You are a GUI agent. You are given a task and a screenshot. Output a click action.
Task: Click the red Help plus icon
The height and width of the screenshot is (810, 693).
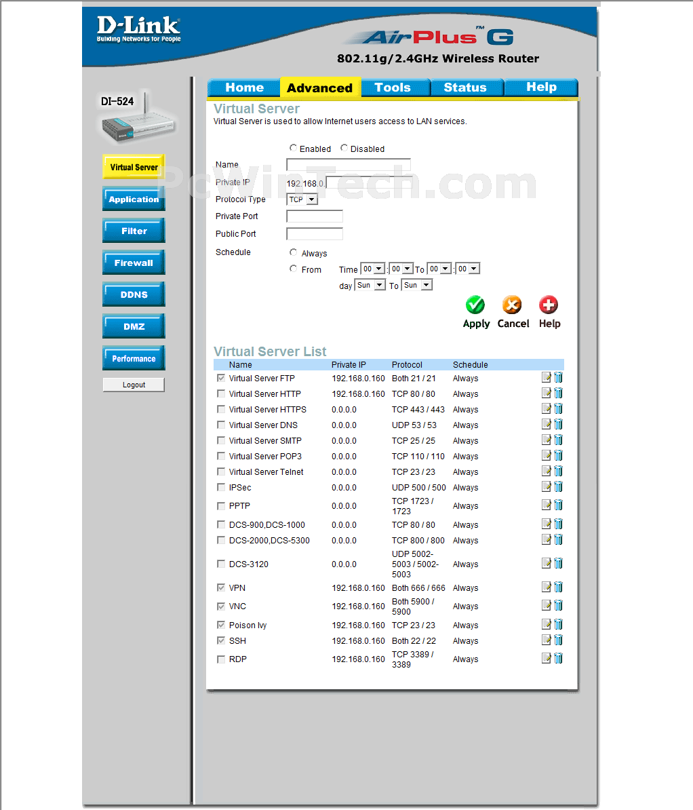549,305
